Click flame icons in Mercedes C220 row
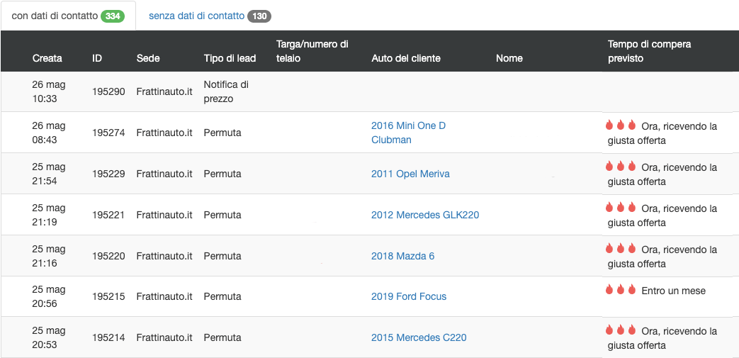Viewport: 739px width, 358px height. 621,330
